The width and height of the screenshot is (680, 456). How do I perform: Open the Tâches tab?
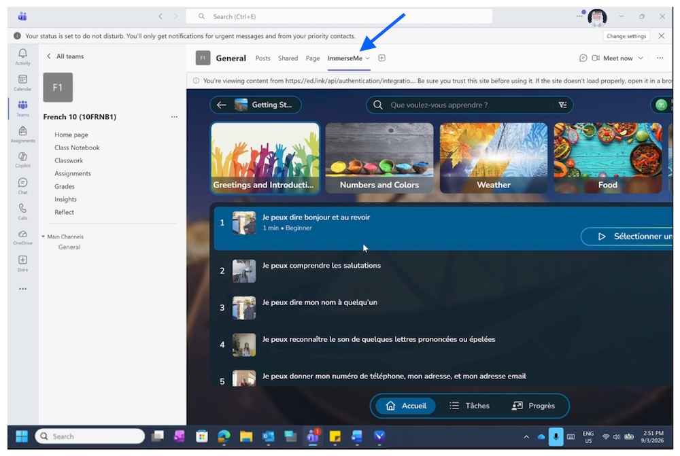tap(470, 406)
